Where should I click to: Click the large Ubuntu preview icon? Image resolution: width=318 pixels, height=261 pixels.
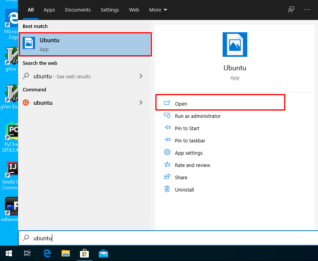235,45
